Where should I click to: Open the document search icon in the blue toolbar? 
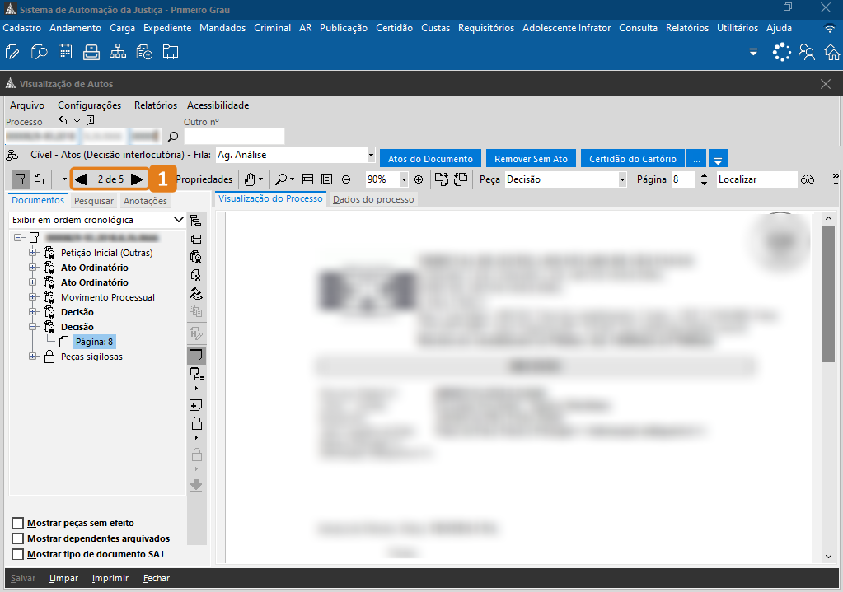coord(39,52)
